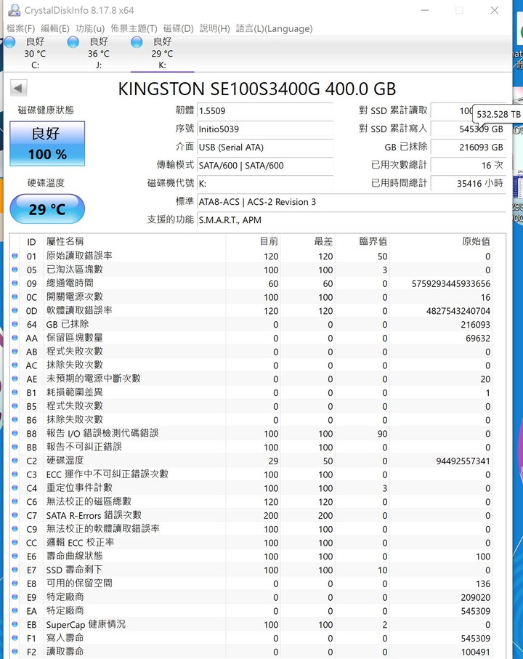The width and height of the screenshot is (523, 659).
Task: Click raw value 209020 in row E9
Action: [x=475, y=597]
